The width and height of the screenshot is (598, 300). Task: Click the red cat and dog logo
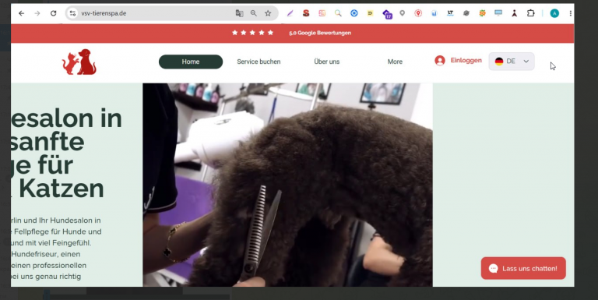tap(79, 62)
